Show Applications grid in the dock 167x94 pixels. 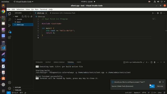(3, 91)
